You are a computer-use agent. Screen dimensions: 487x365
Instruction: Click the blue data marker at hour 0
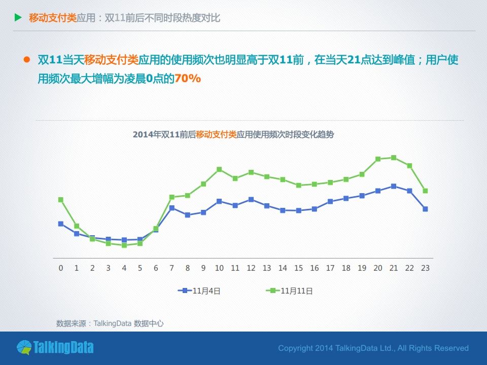click(61, 224)
